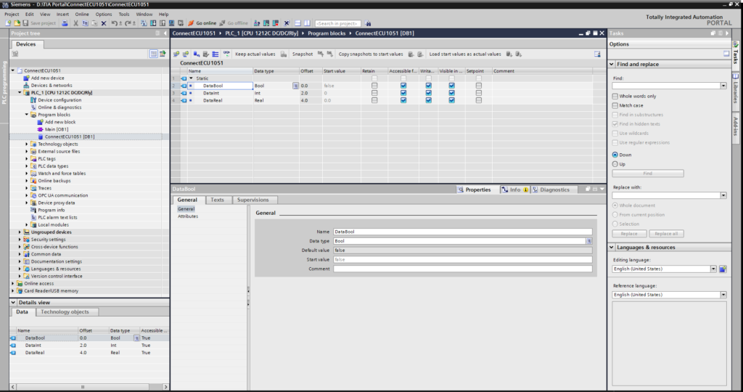Click the Name field containing DataBool
The width and height of the screenshot is (743, 392).
pyautogui.click(x=462, y=232)
